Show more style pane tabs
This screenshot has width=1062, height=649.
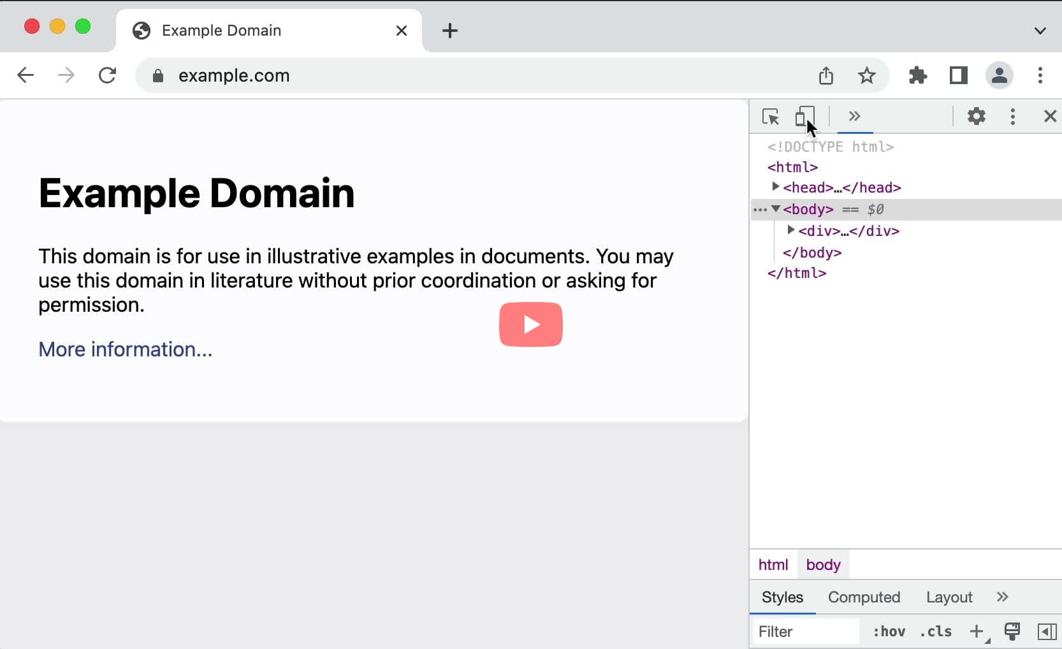pyautogui.click(x=1002, y=597)
